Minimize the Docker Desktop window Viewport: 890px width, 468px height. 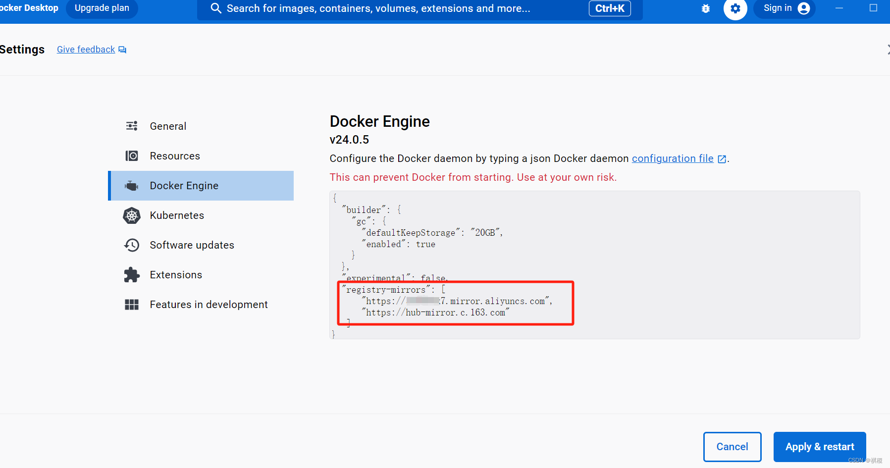point(839,8)
